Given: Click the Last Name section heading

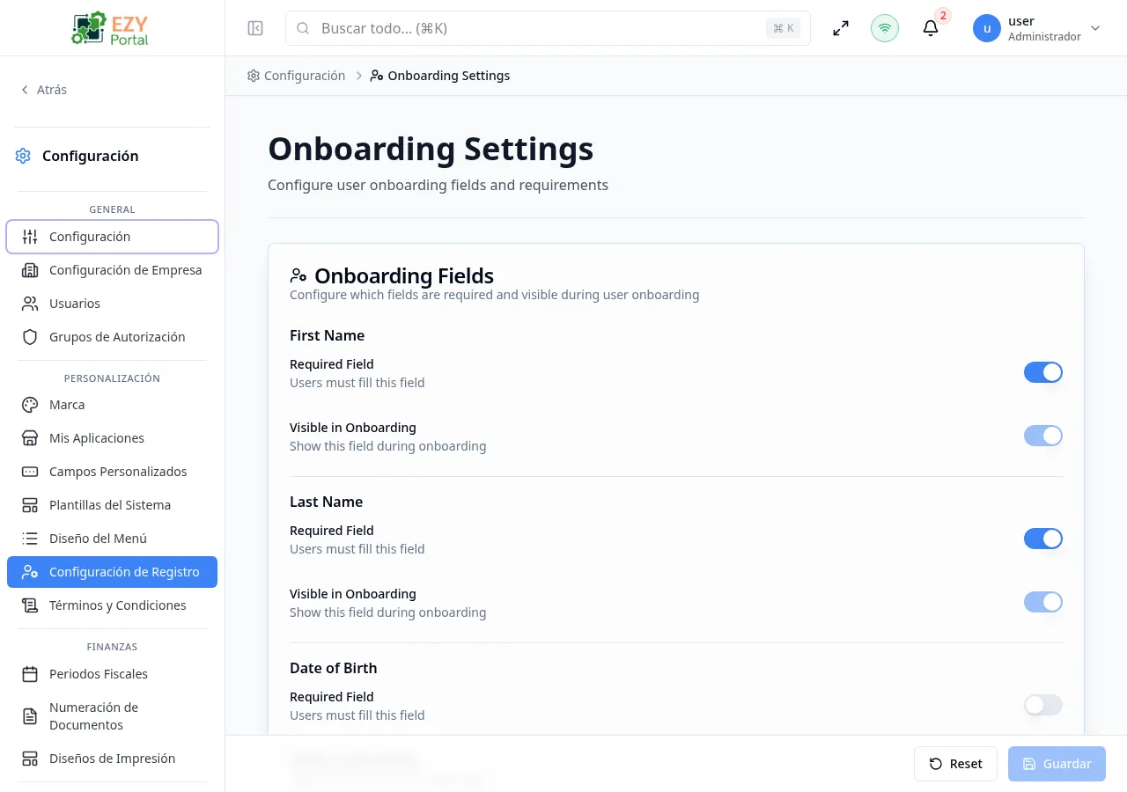Looking at the screenshot, I should click(x=326, y=502).
